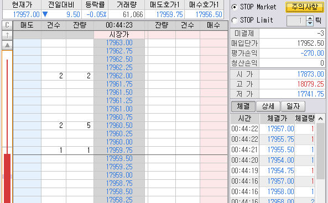Click price 17960.75 in the ladder
This screenshot has height=203, width=328.
point(119,117)
